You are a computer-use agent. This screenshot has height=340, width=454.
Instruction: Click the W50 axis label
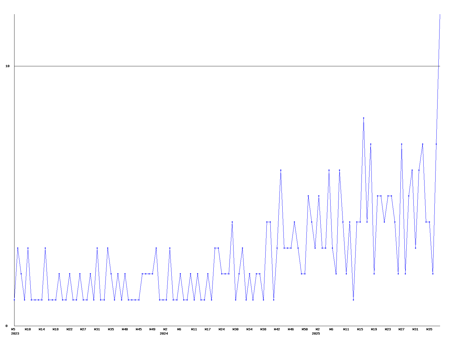(305, 329)
